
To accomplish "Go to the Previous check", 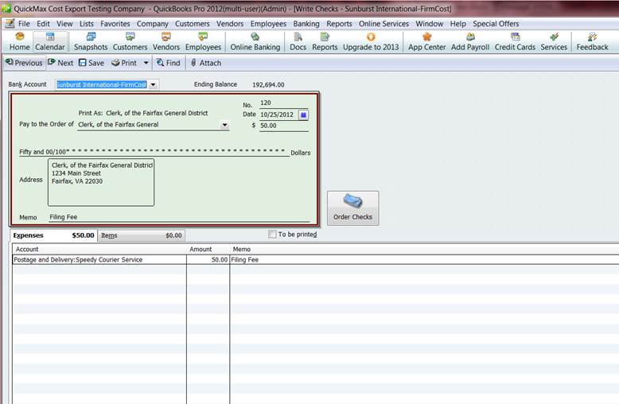I will (24, 63).
